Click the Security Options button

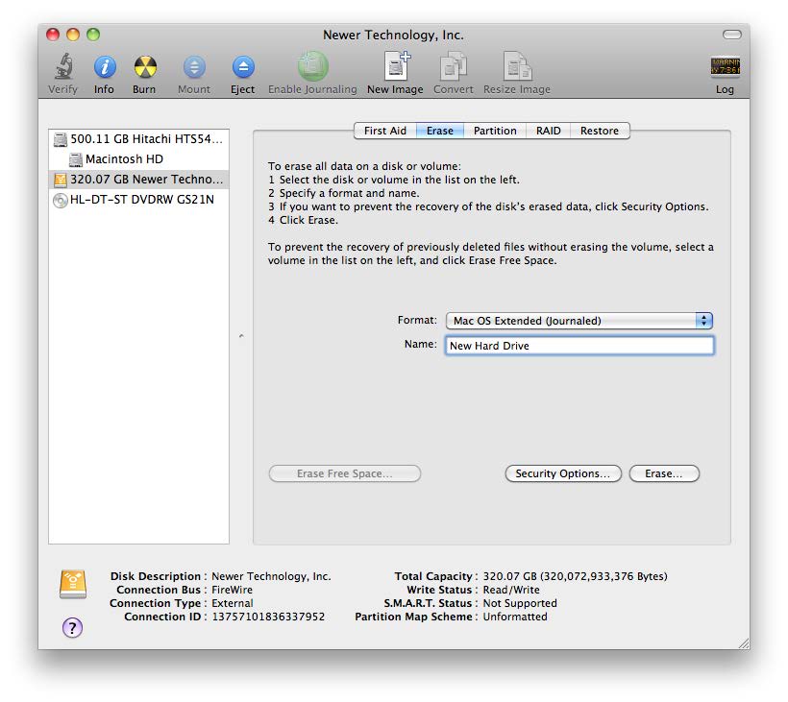click(562, 473)
